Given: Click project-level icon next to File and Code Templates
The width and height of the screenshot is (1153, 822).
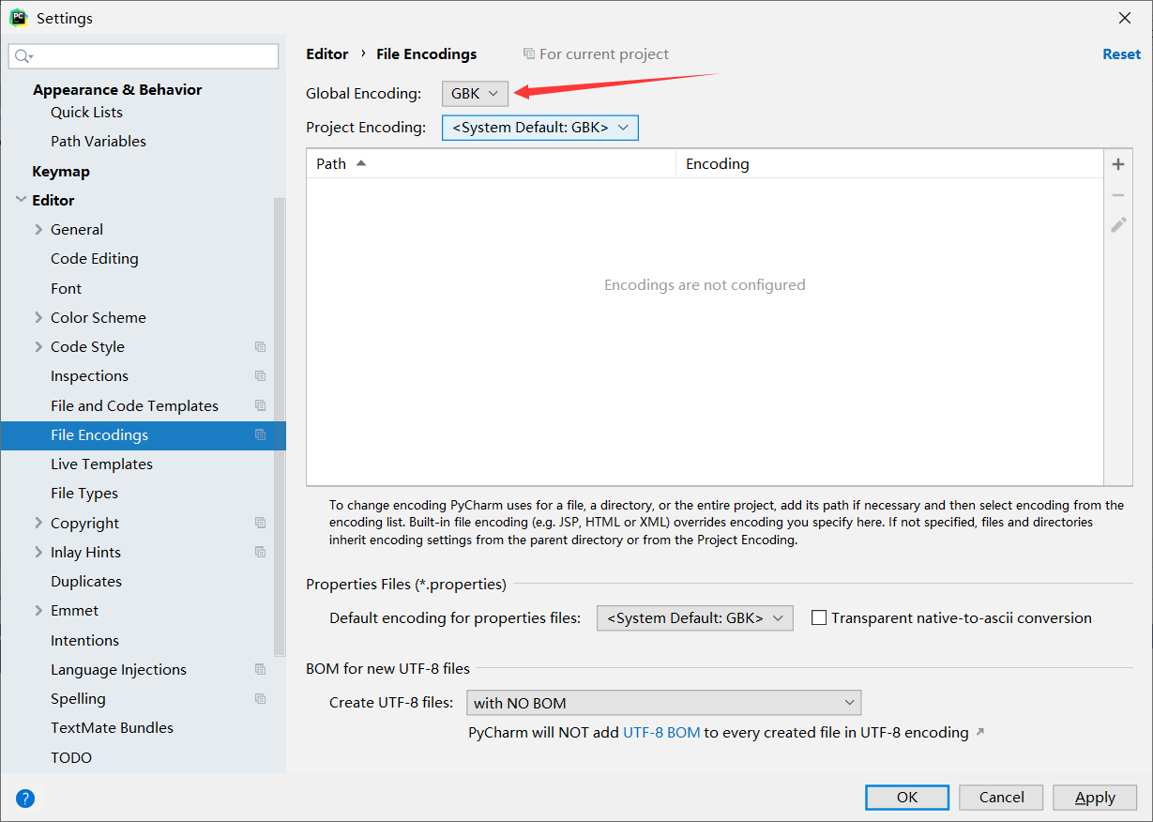Looking at the screenshot, I should click(261, 405).
